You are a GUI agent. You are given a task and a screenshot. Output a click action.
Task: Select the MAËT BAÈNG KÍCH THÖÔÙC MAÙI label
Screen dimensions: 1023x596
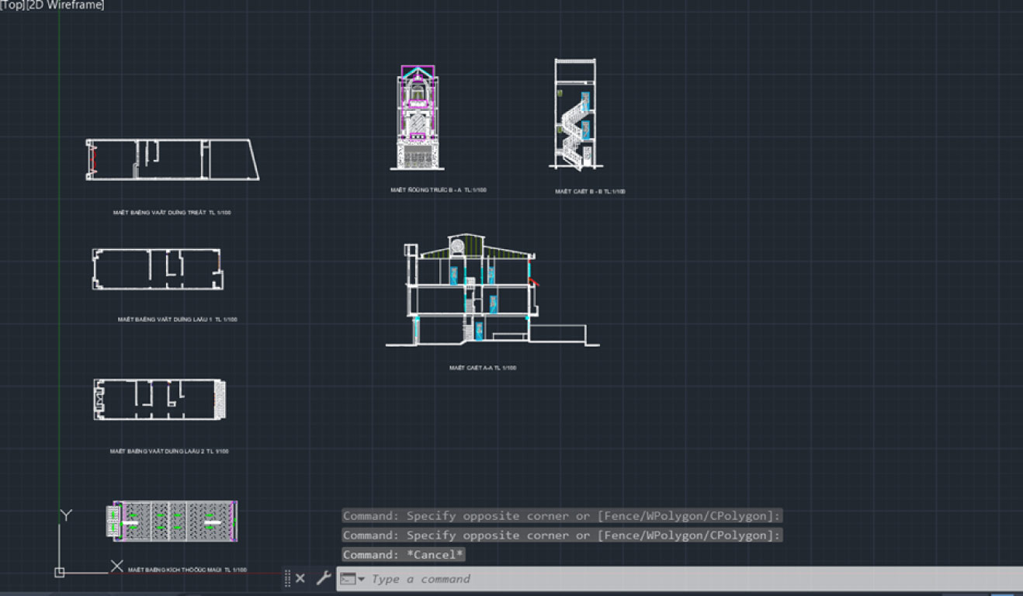[x=187, y=570]
